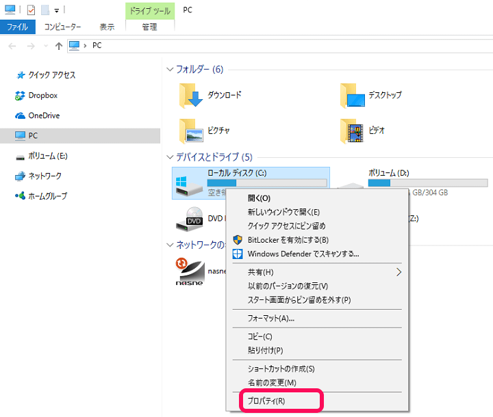Click the デバイスとドライブ (5) group heading
This screenshot has width=493, height=417.
click(x=214, y=157)
